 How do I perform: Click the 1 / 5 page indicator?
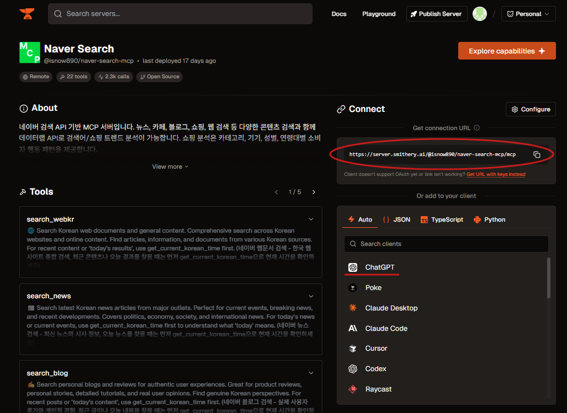295,192
